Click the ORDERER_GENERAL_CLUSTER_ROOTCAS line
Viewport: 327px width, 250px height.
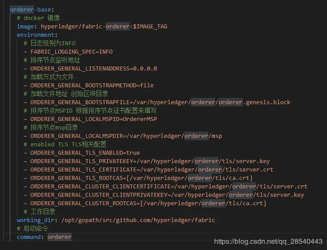click(x=145, y=203)
